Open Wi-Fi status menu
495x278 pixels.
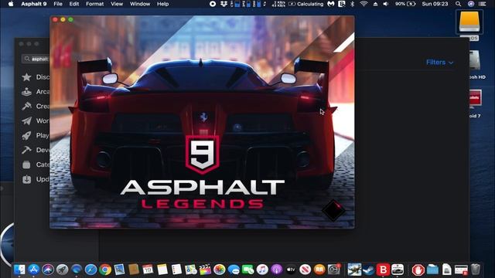(364, 4)
